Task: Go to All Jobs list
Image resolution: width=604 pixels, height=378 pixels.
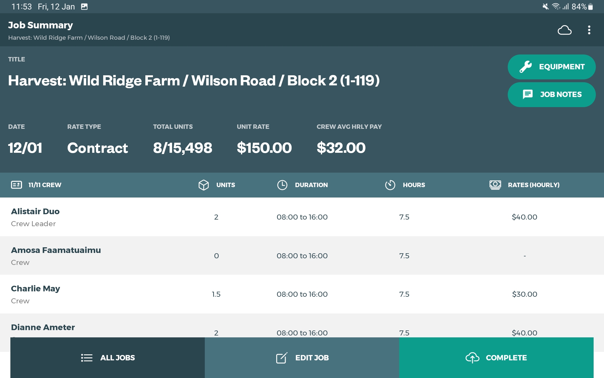Action: (x=108, y=358)
